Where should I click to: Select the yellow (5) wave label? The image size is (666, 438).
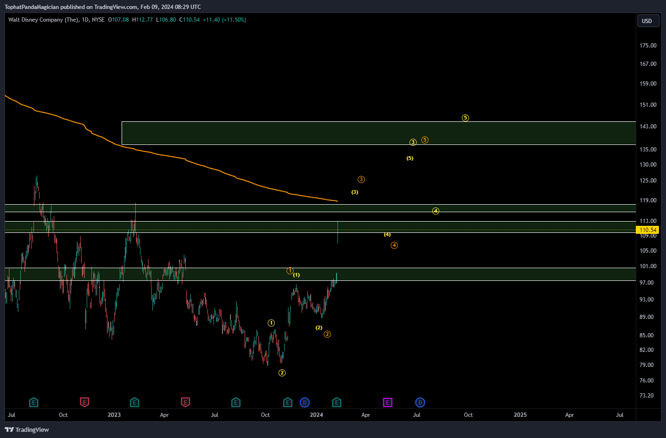click(410, 158)
